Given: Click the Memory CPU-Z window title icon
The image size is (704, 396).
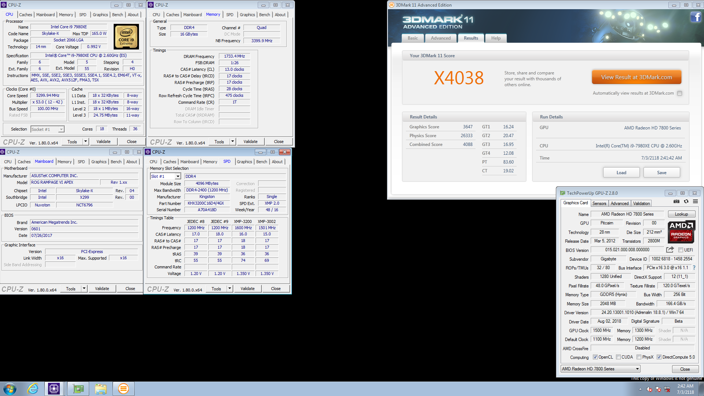Looking at the screenshot, I should (x=151, y=5).
